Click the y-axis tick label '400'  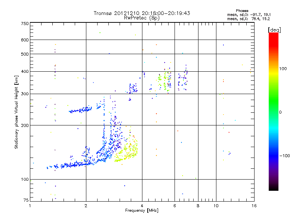coord(25,72)
